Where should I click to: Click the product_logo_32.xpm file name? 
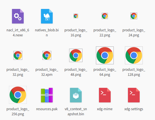[47, 72]
